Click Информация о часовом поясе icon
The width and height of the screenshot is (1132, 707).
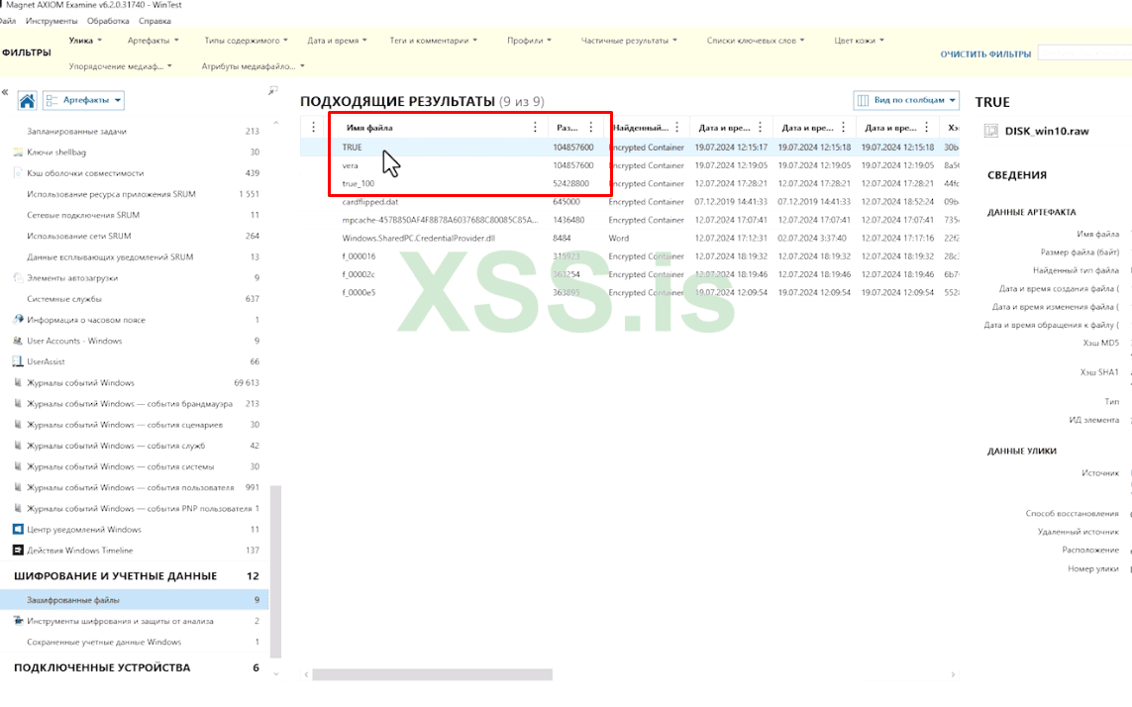18,319
